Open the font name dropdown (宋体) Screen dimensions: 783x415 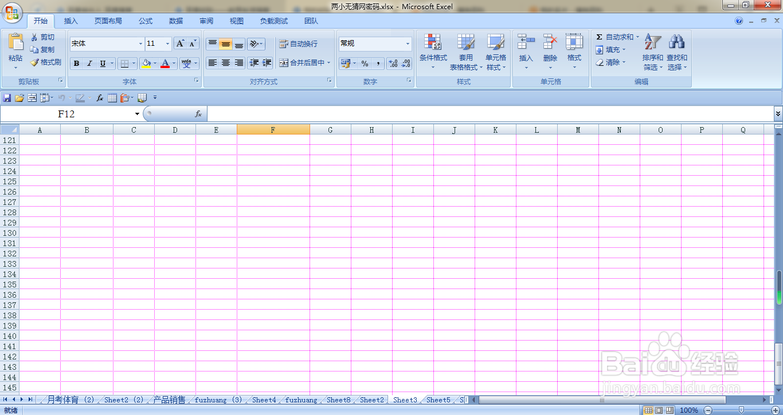tap(141, 44)
